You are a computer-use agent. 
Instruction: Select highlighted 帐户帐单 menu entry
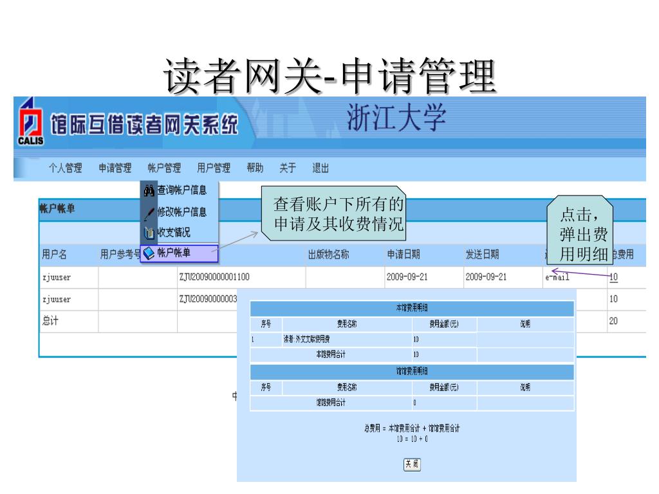(180, 253)
